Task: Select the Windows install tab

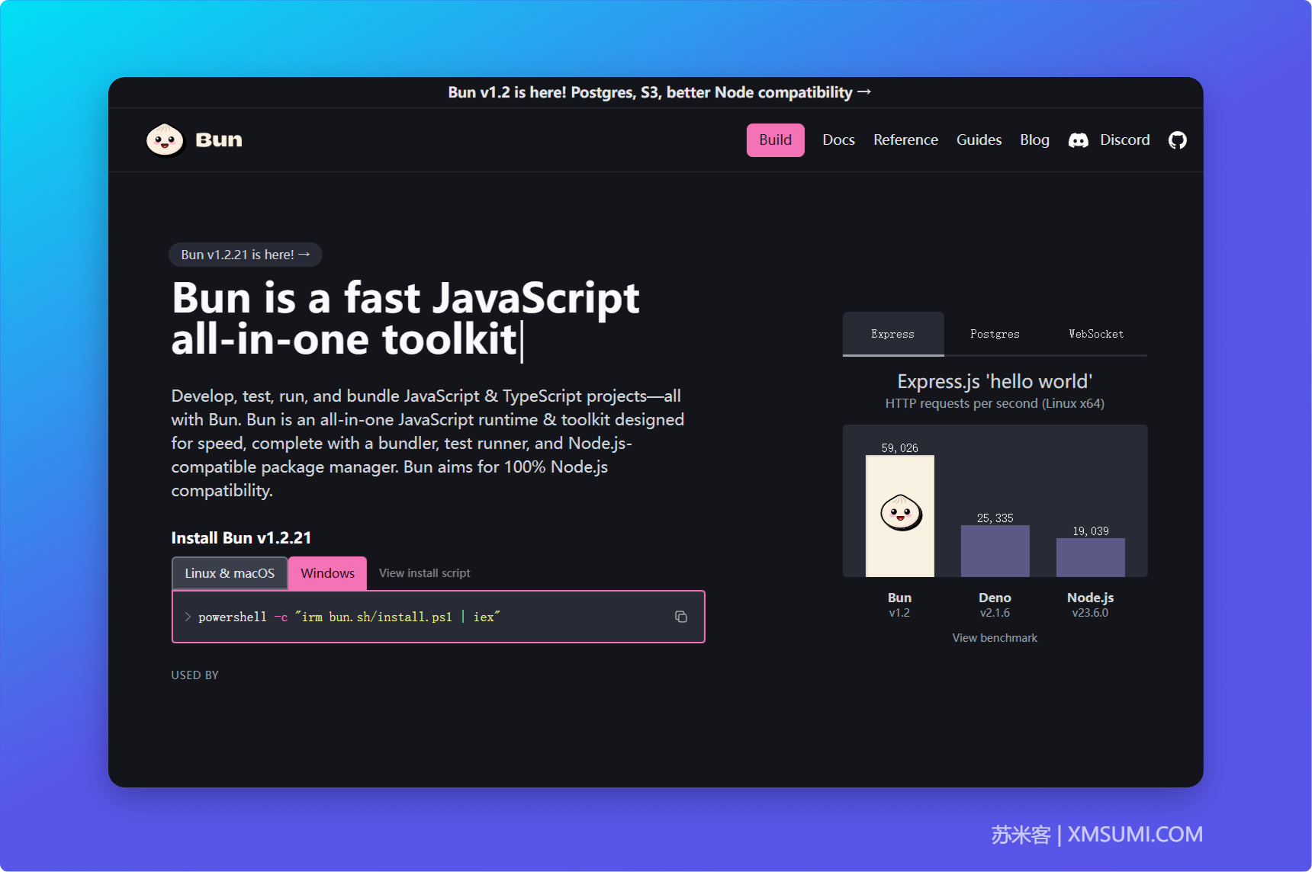Action: pos(327,573)
